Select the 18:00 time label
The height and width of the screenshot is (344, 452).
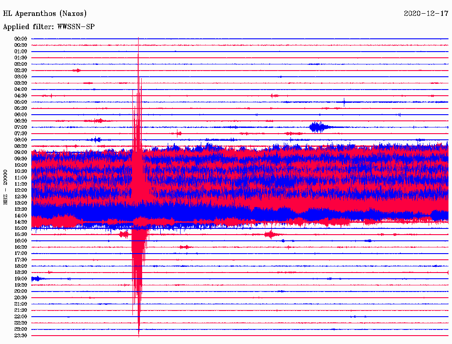coord(21,266)
